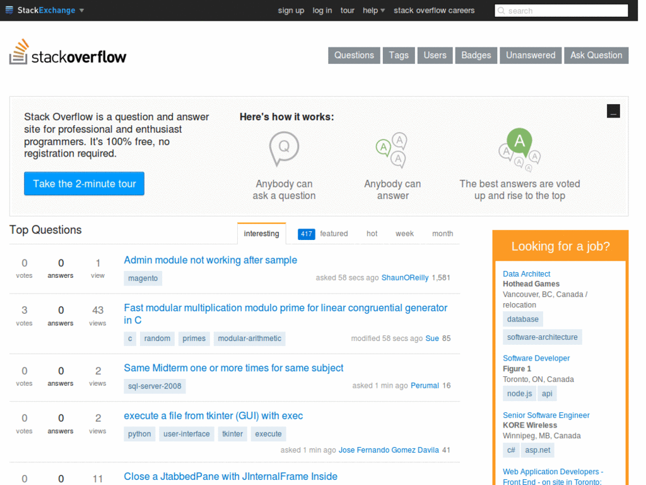646x485 pixels.
Task: Open Fast modular multiplication question
Action: click(285, 314)
